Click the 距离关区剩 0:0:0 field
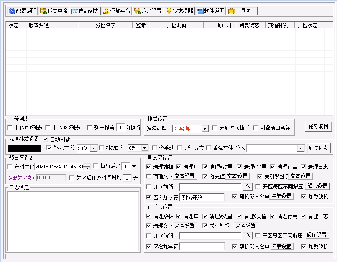 (51, 178)
